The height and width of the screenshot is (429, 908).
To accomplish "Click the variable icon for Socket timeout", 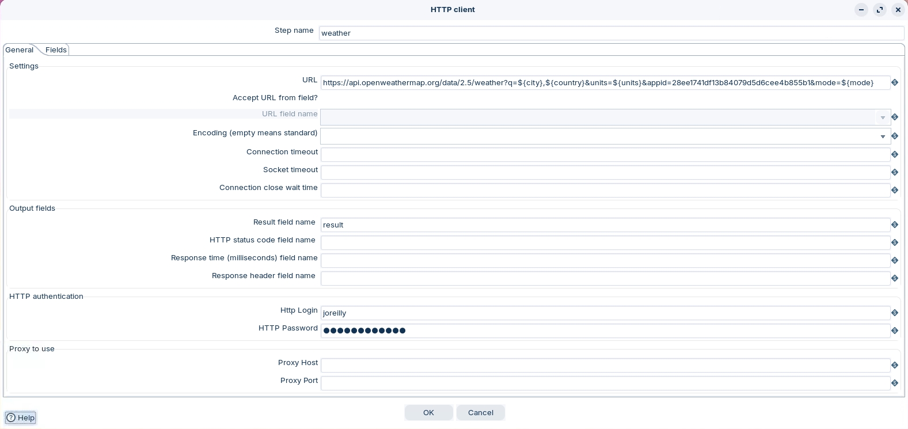I will pyautogui.click(x=895, y=172).
